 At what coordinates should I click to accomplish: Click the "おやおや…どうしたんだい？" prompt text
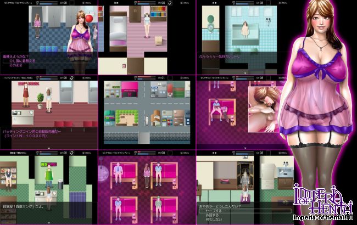(x=220, y=206)
